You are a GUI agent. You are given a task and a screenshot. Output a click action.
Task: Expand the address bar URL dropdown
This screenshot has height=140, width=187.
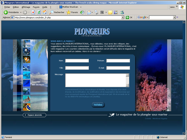123,17
